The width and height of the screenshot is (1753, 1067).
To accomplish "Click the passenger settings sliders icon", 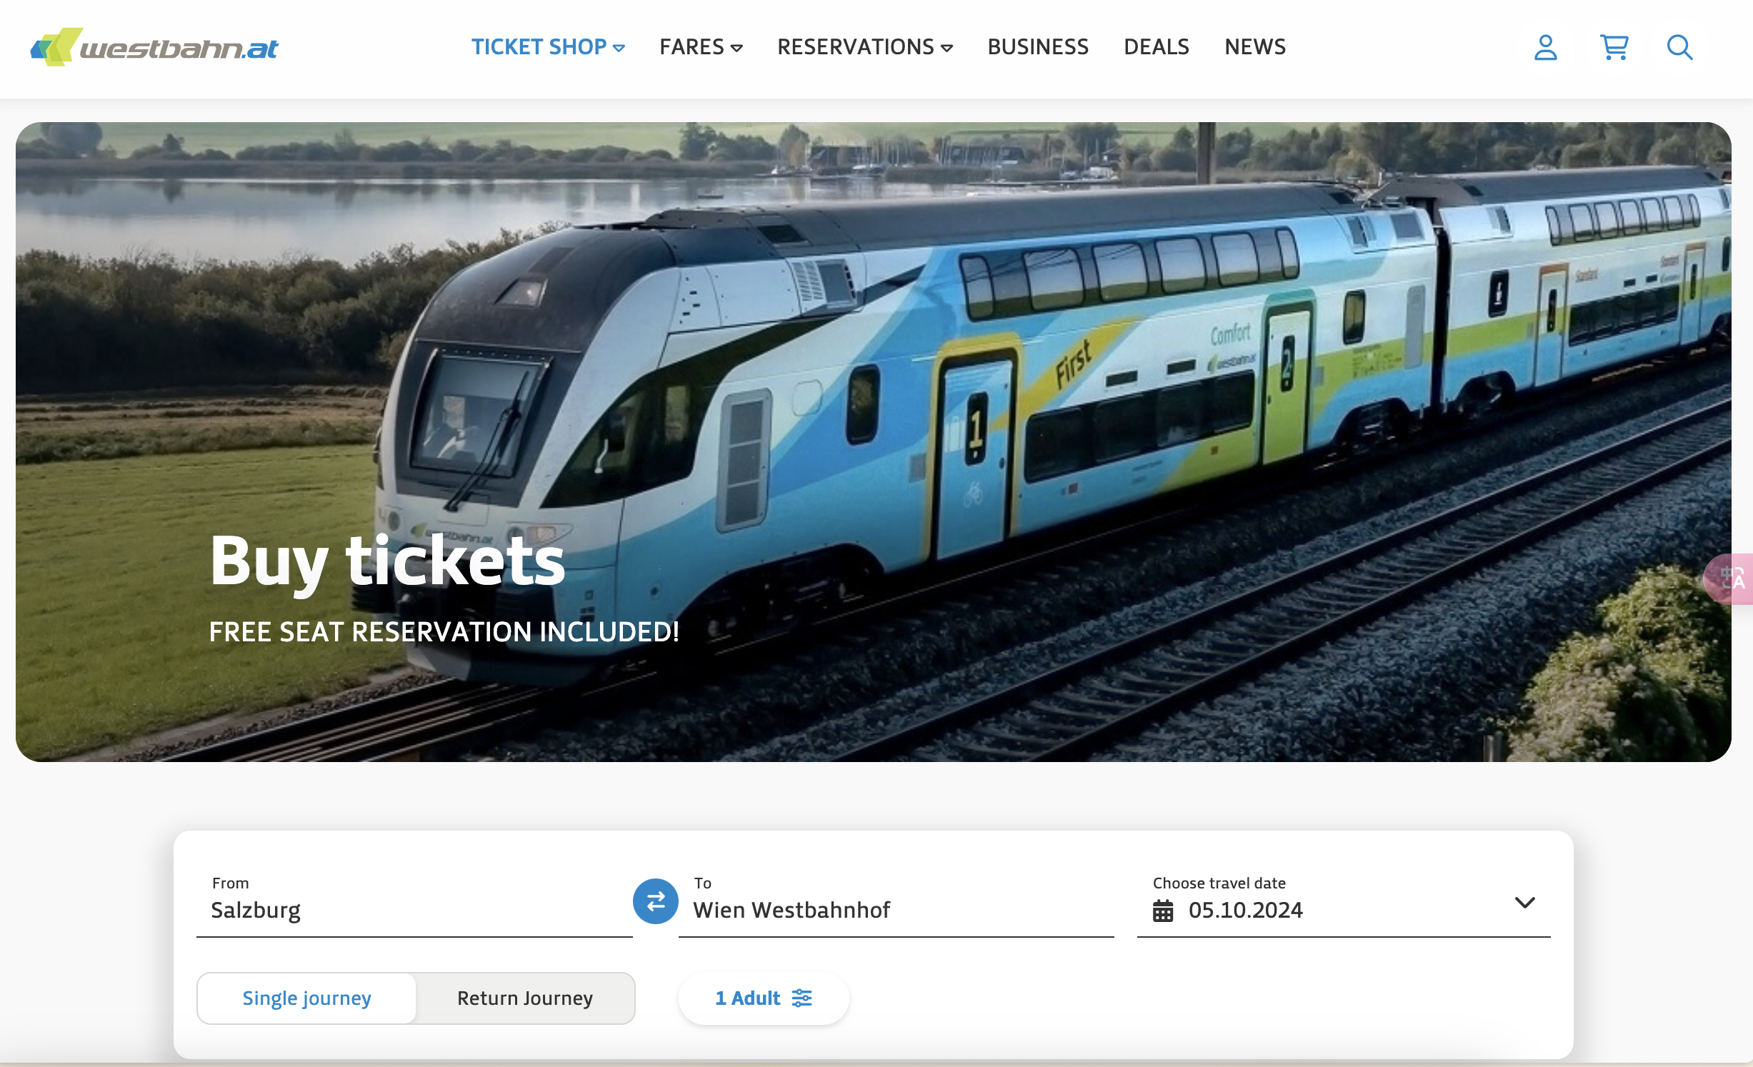I will [x=801, y=998].
